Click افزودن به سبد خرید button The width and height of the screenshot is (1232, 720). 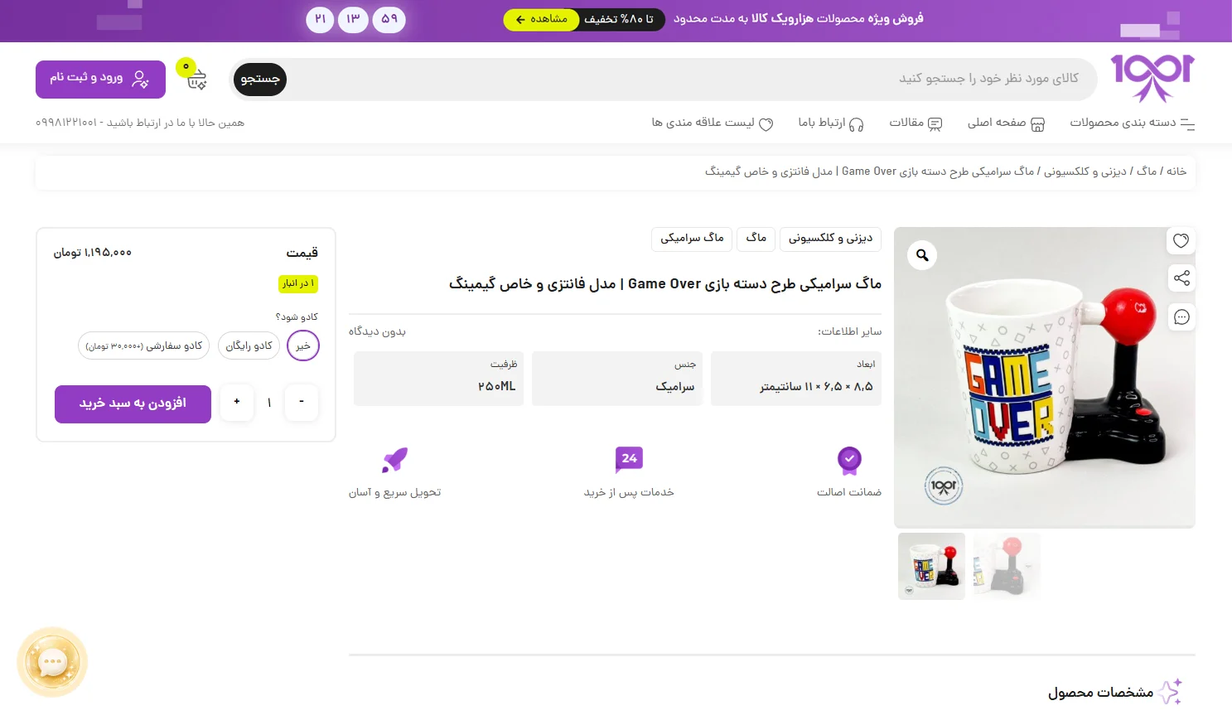pos(133,403)
